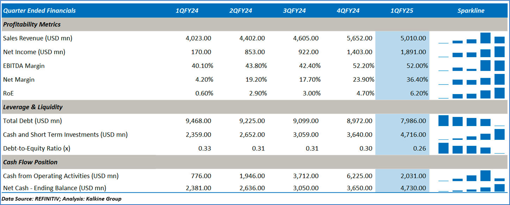Select the 1QFY24 column header

(187, 11)
